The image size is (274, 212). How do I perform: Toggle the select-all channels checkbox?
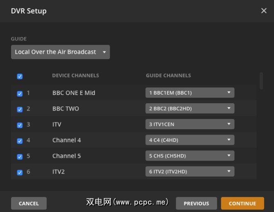click(20, 76)
